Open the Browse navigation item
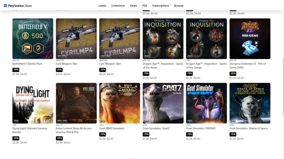The height and width of the screenshot is (159, 284). pos(179,6)
